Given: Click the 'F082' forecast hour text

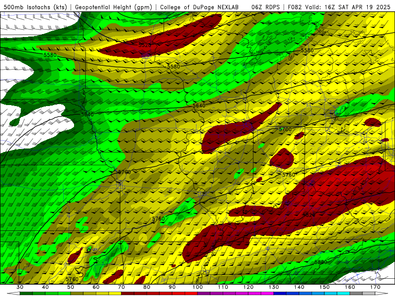Looking at the screenshot, I should [x=295, y=7].
